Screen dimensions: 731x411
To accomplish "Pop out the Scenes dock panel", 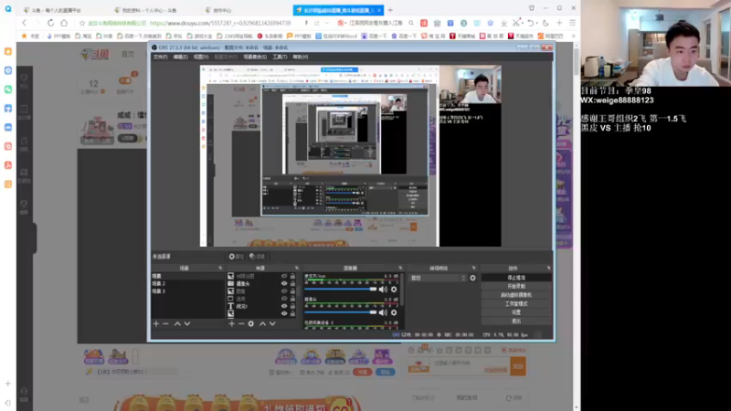I will click(x=220, y=268).
